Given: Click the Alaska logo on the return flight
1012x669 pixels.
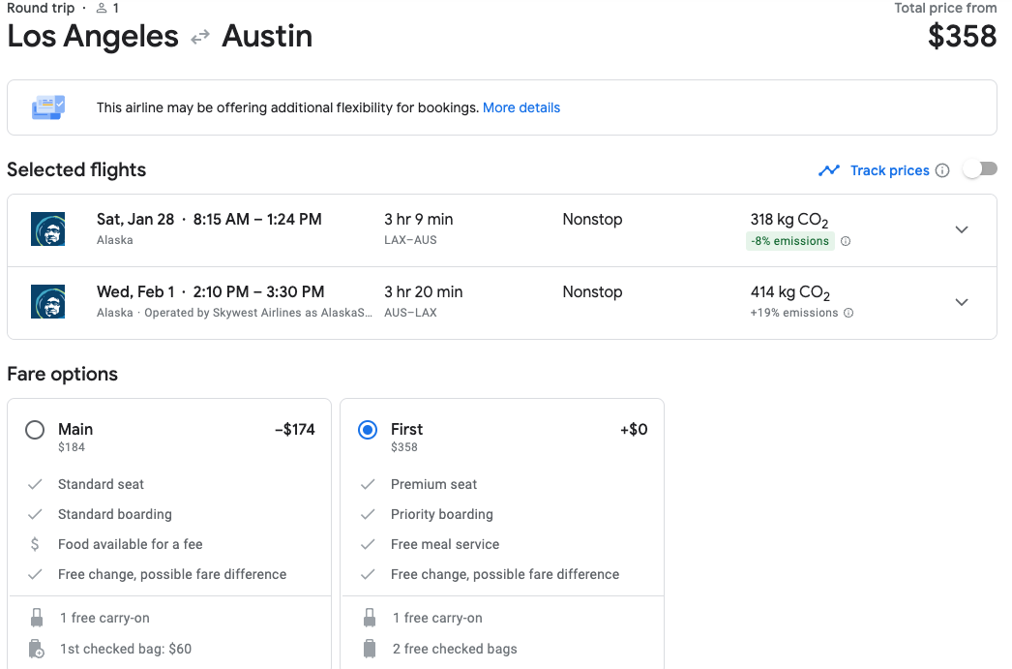Looking at the screenshot, I should point(47,302).
